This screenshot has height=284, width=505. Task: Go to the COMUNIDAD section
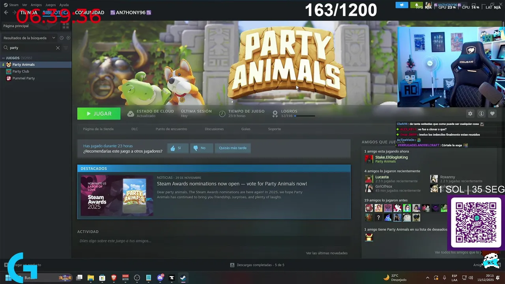tap(90, 13)
